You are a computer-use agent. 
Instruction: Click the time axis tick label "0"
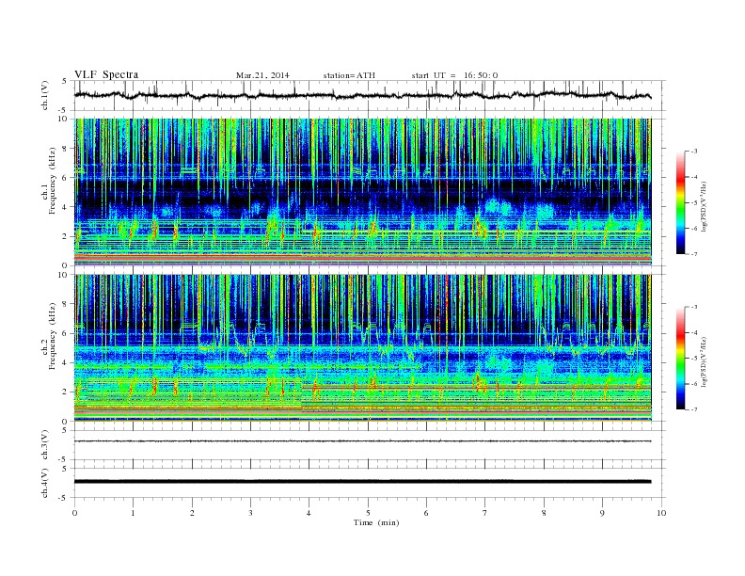click(74, 513)
